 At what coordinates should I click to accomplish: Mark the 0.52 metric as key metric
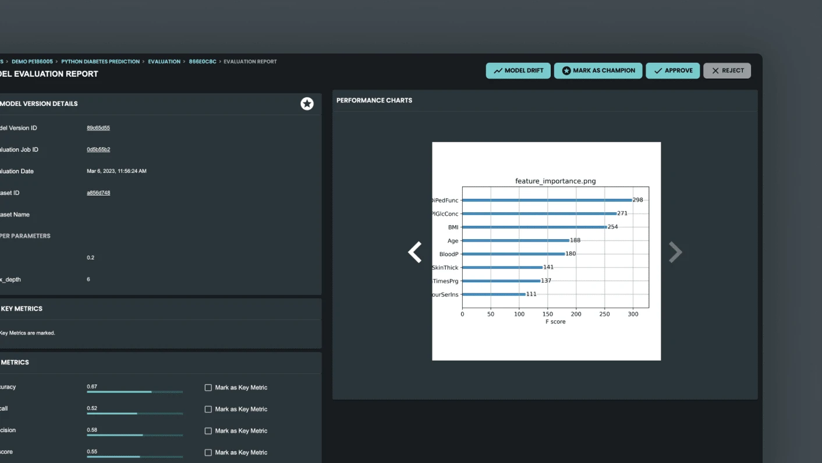pos(208,409)
